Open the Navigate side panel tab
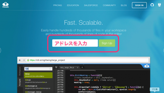164x93 pixels. (x=20, y=82)
